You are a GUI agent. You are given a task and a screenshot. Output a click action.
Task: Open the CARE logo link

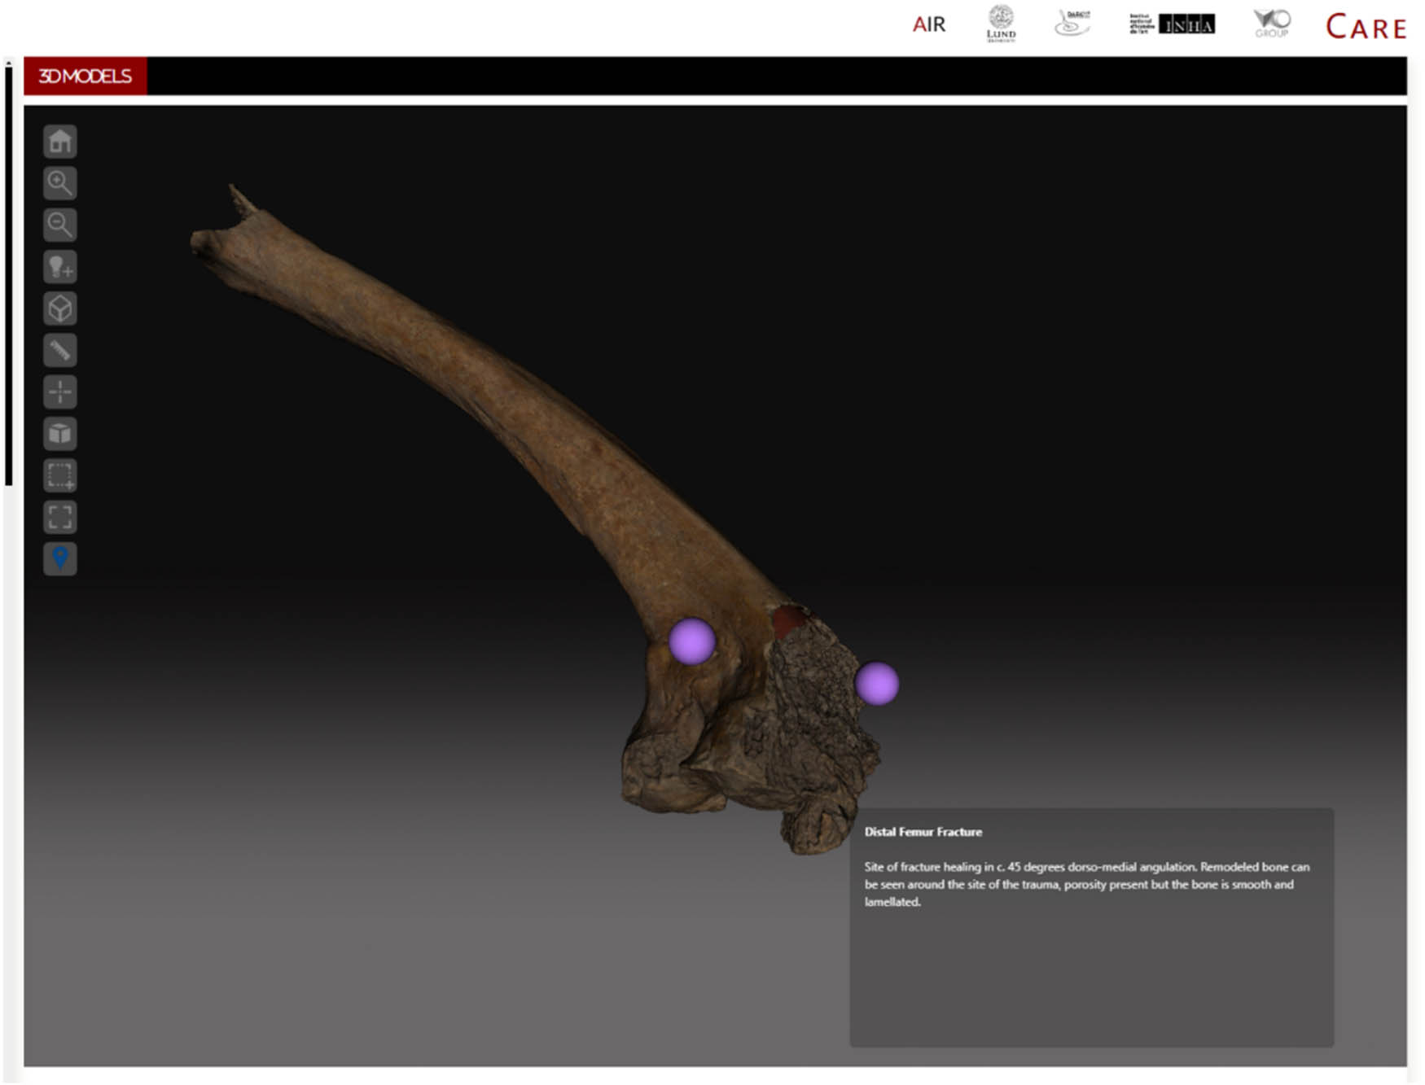[x=1366, y=27]
